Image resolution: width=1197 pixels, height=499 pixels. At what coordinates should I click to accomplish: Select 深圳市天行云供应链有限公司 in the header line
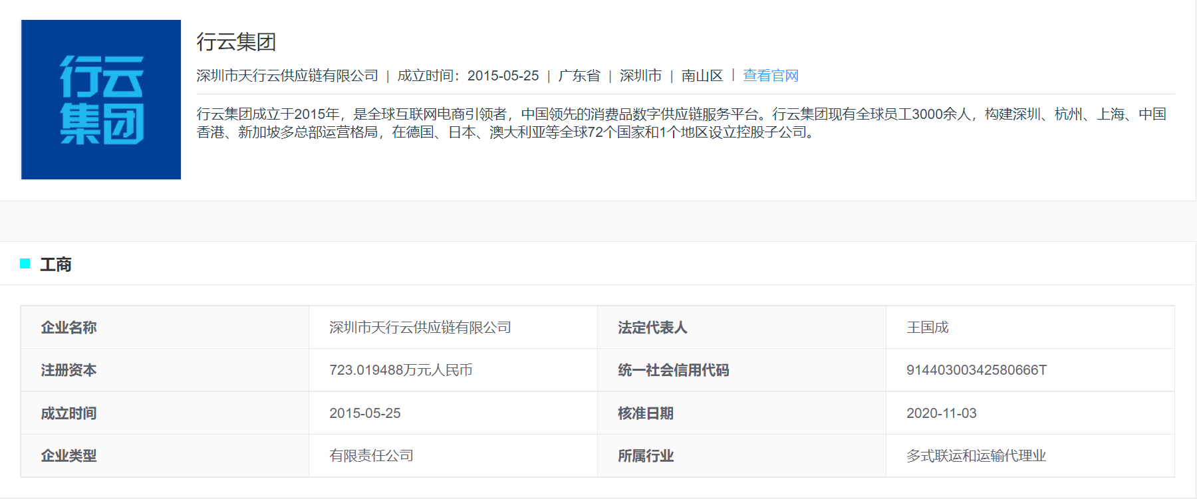pos(287,76)
